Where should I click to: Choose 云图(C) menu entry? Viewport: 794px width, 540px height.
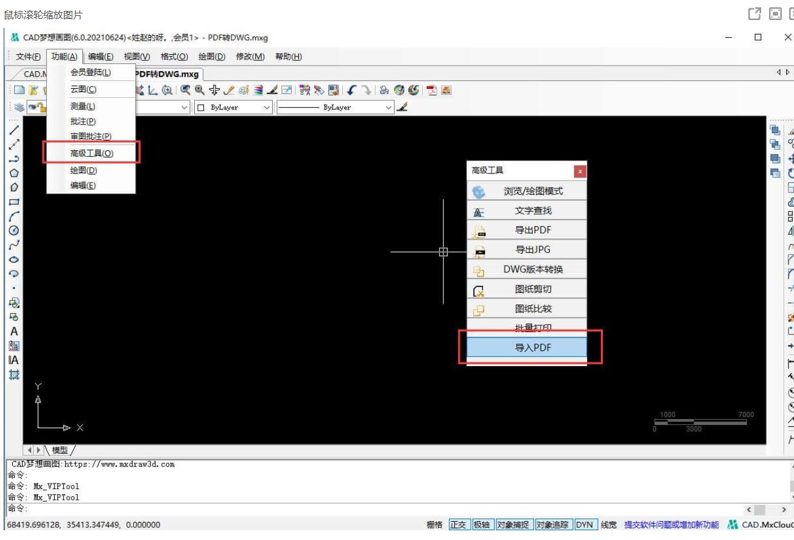pos(91,89)
